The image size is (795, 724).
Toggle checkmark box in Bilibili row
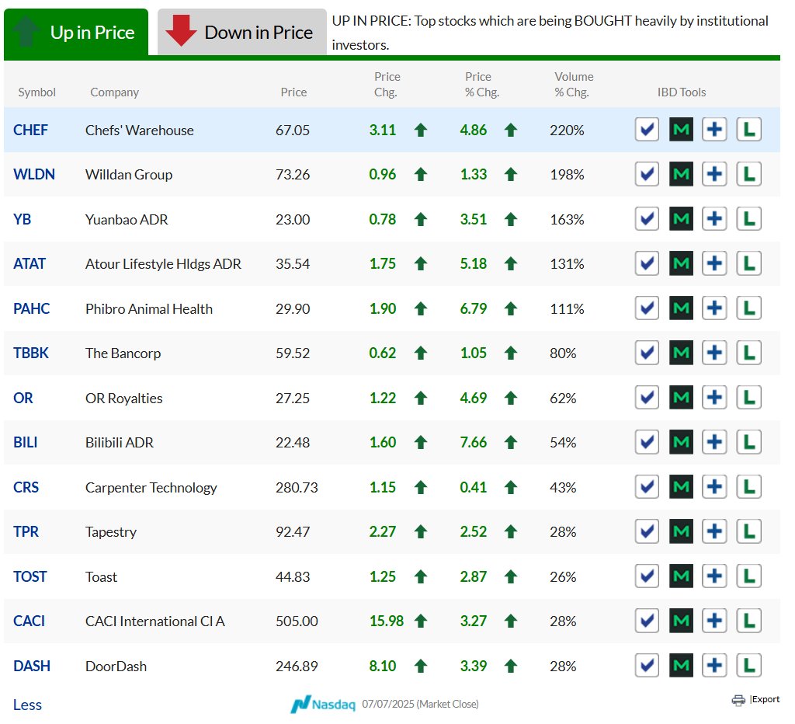(647, 443)
